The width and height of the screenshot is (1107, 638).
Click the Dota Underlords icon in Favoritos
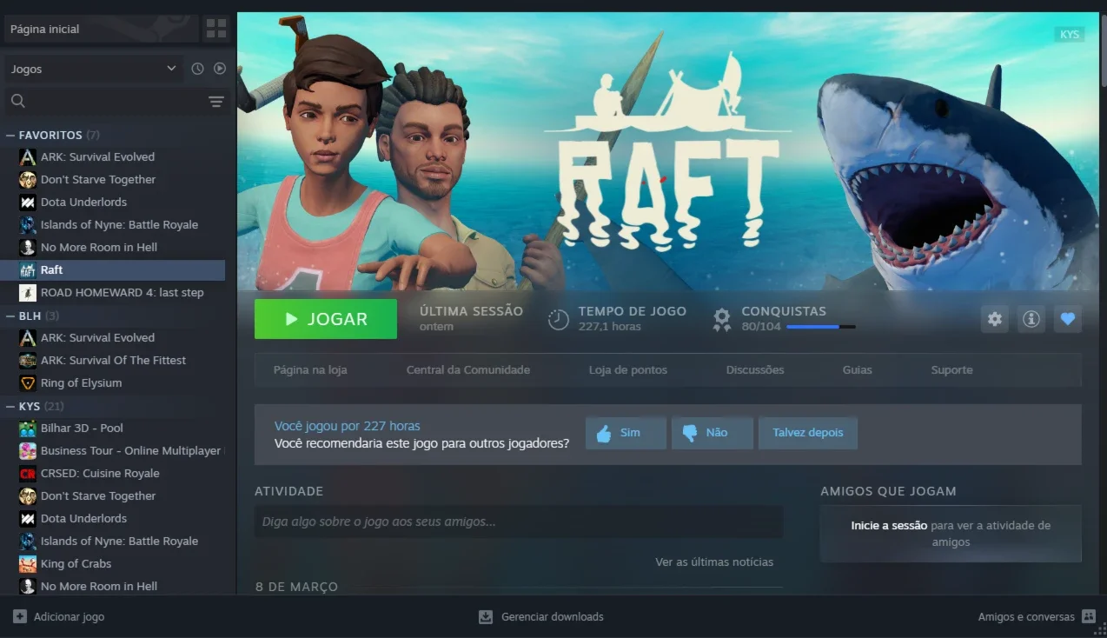tap(28, 203)
